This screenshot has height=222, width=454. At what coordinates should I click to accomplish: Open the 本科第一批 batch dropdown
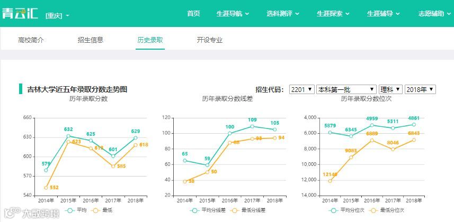coord(346,89)
